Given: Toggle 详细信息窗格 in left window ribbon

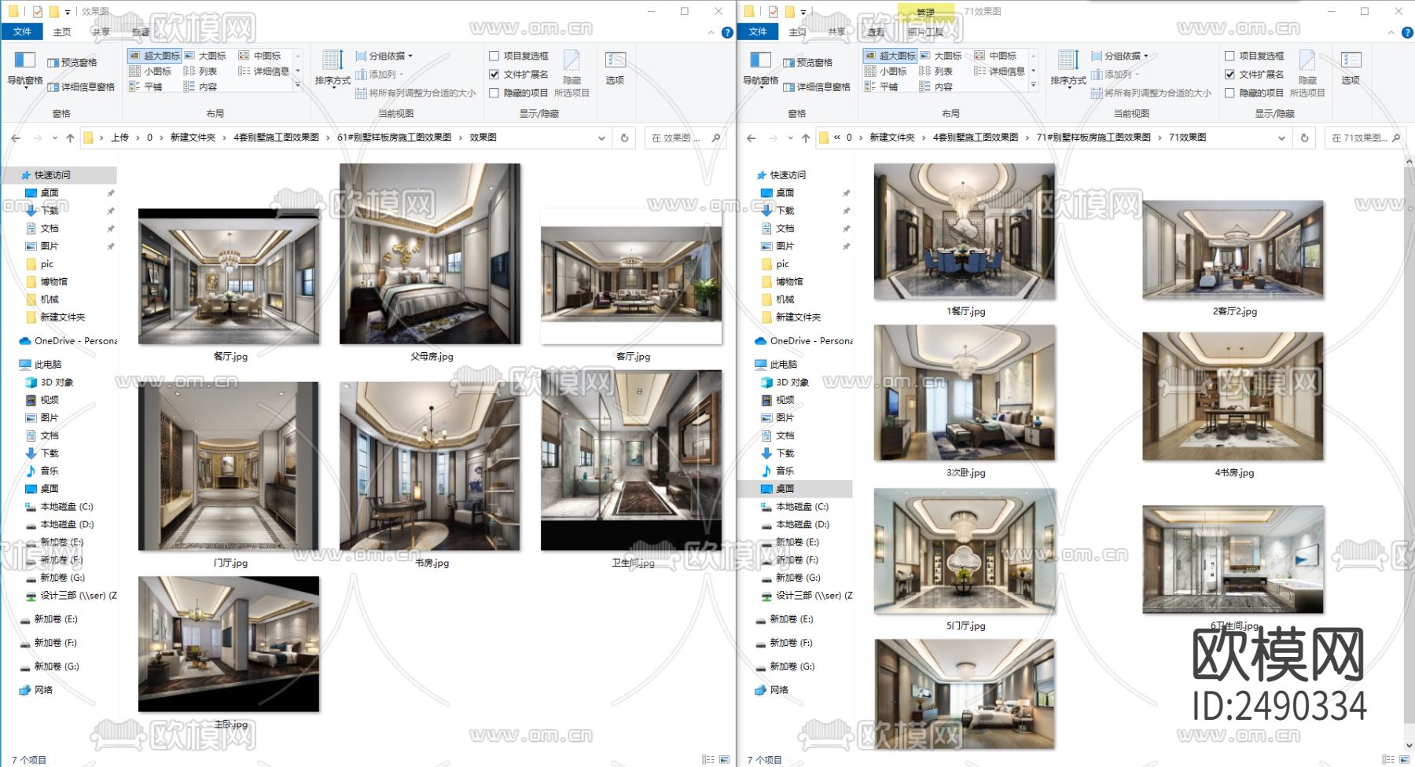Looking at the screenshot, I should click(x=81, y=87).
